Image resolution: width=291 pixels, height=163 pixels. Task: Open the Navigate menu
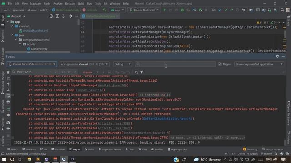point(35,4)
